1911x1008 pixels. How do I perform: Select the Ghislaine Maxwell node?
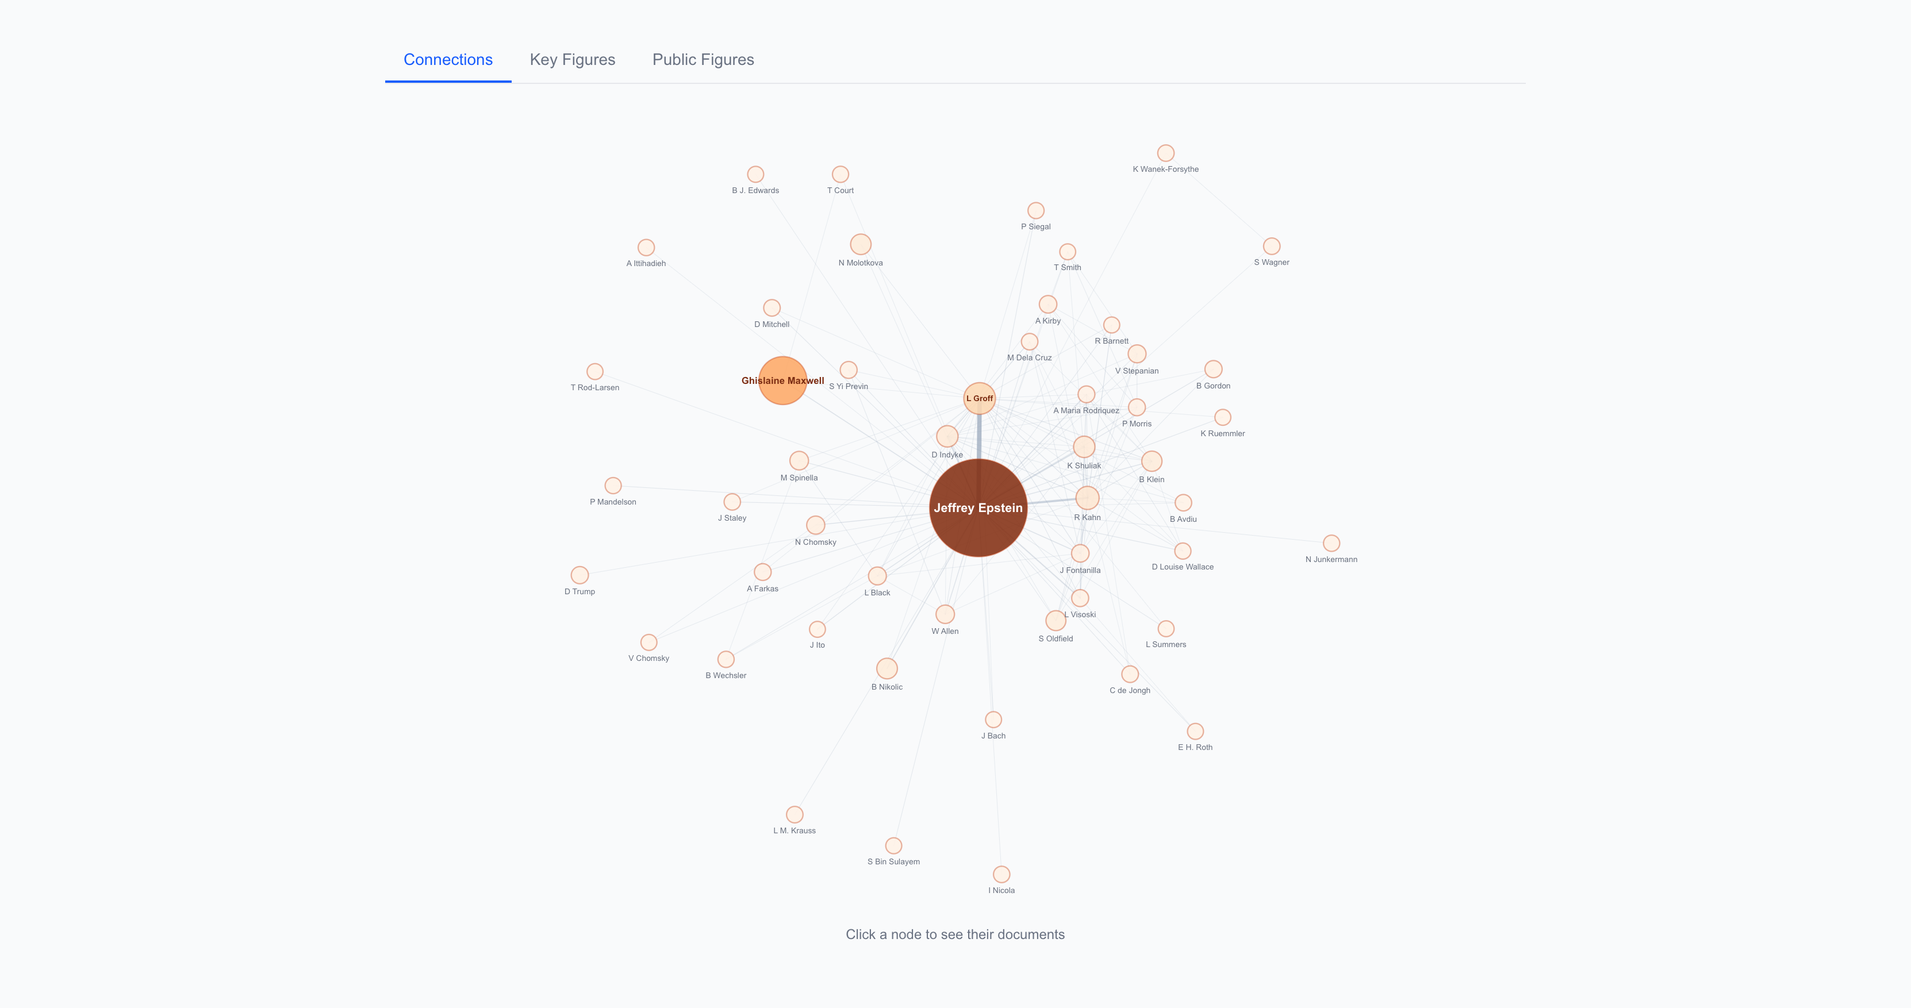coord(782,380)
